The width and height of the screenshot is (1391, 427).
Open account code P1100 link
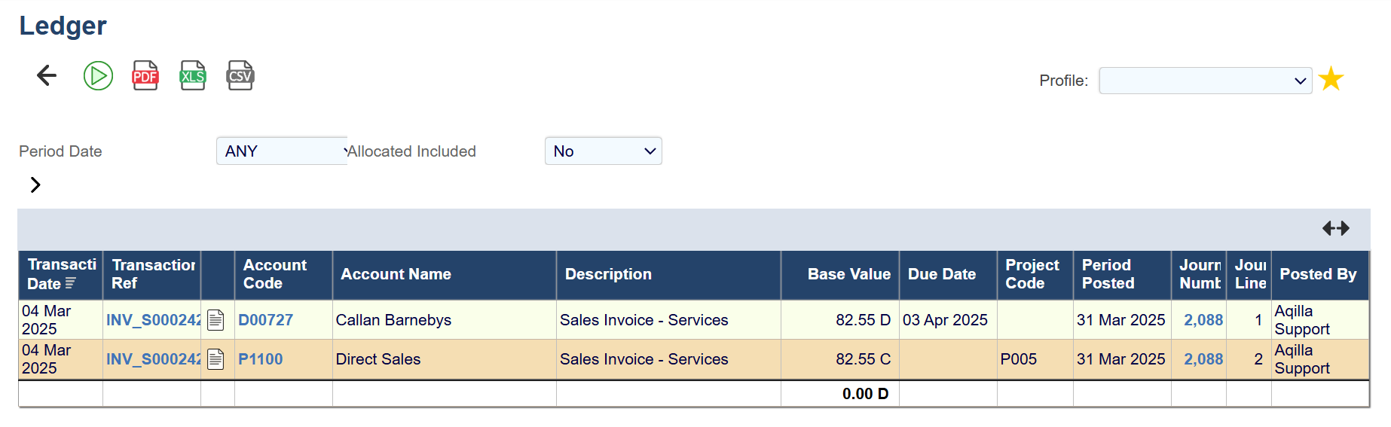coord(260,359)
